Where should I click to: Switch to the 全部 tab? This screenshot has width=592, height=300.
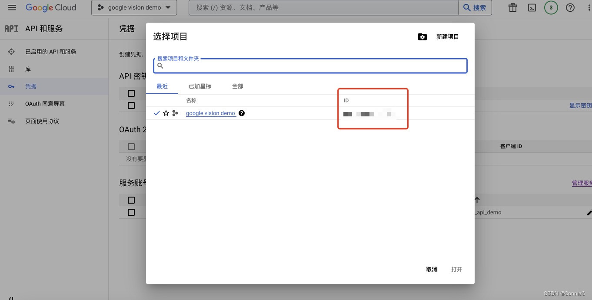(x=237, y=86)
